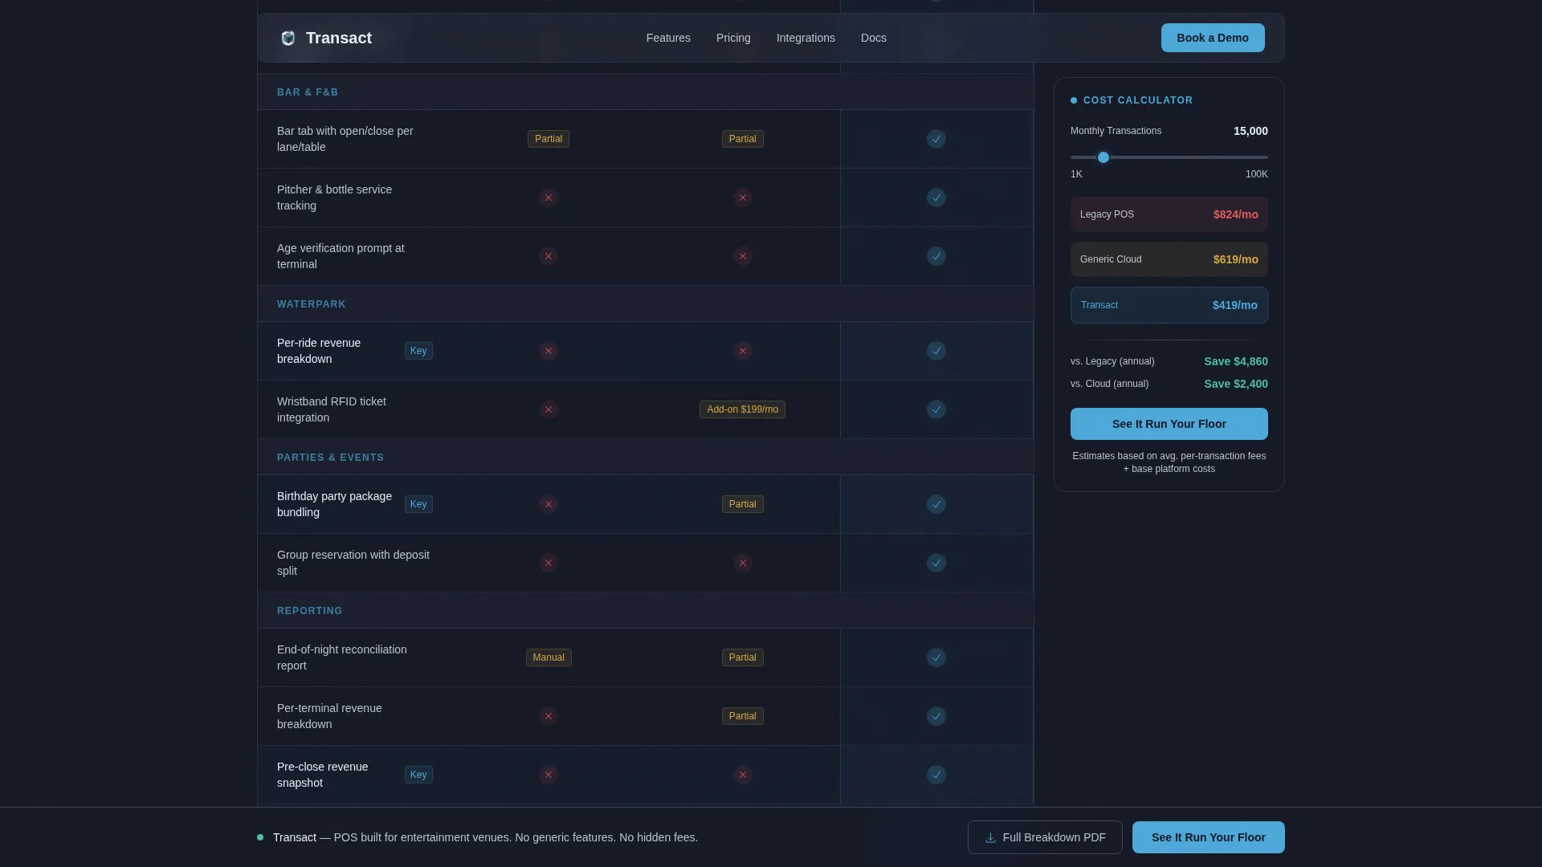Click the Wristband RFID ticket integration label
1542x867 pixels.
point(332,409)
